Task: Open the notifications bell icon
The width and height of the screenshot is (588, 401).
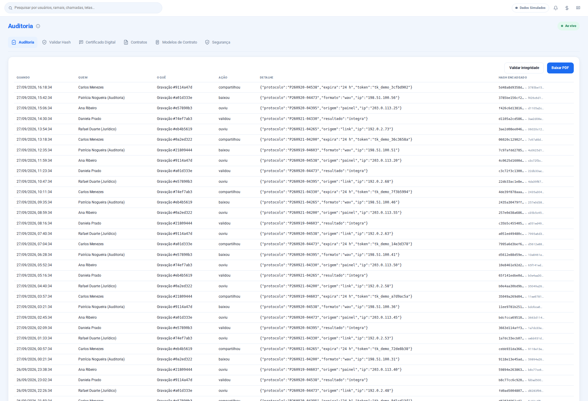Action: (556, 8)
